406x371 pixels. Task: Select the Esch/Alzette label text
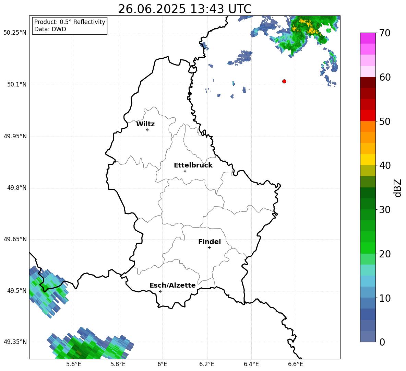click(172, 285)
